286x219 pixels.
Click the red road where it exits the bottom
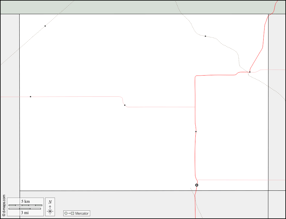[x=195, y=215]
